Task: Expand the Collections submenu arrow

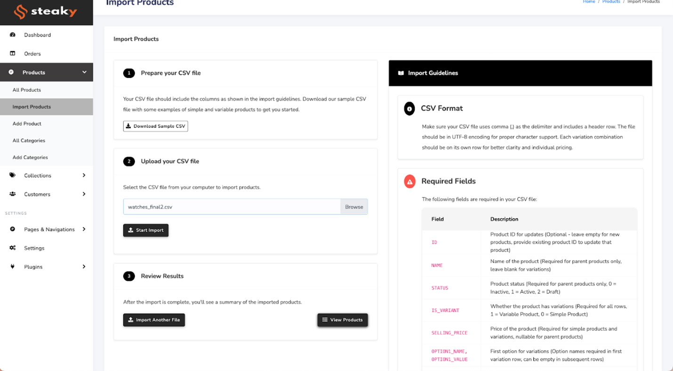Action: (x=84, y=175)
